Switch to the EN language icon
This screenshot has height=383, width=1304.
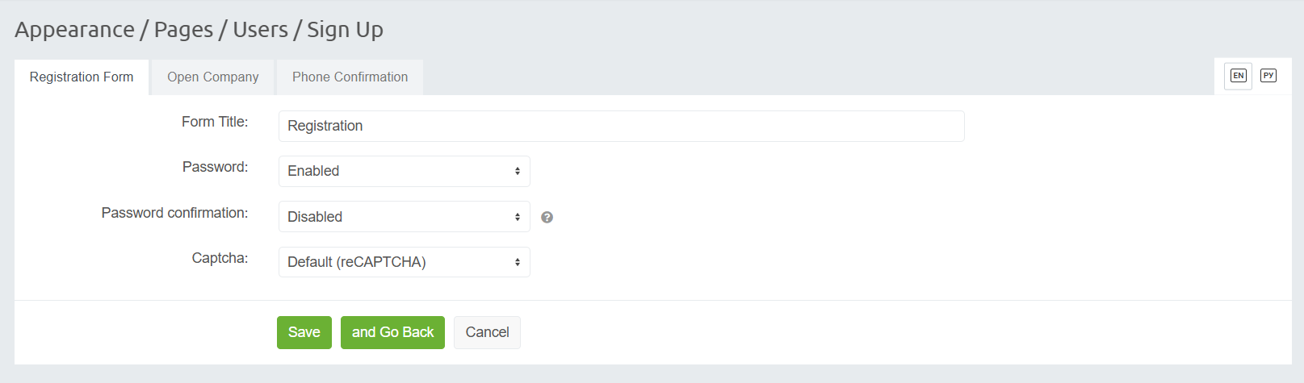(x=1238, y=76)
